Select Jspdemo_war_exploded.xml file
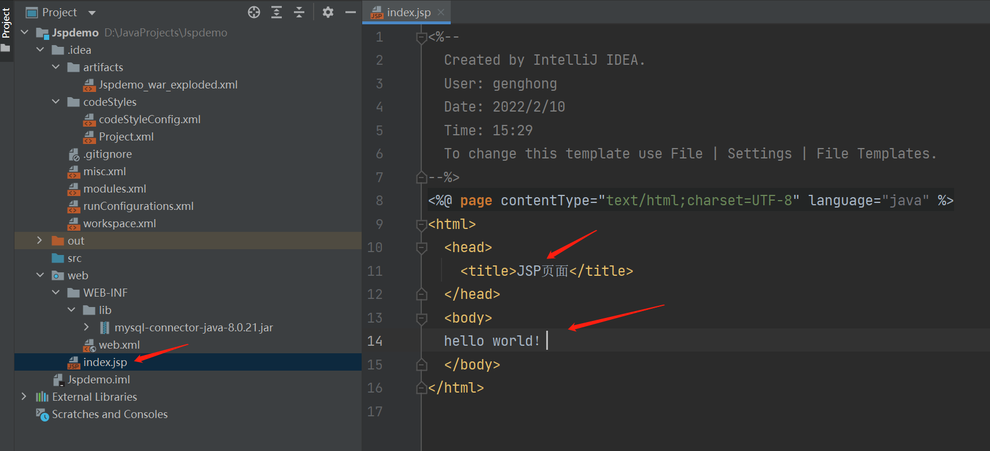 [x=168, y=84]
